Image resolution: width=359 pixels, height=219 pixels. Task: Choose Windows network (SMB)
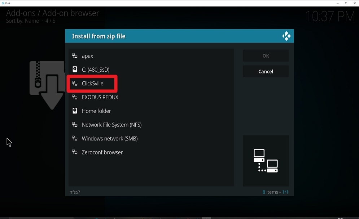pyautogui.click(x=151, y=138)
